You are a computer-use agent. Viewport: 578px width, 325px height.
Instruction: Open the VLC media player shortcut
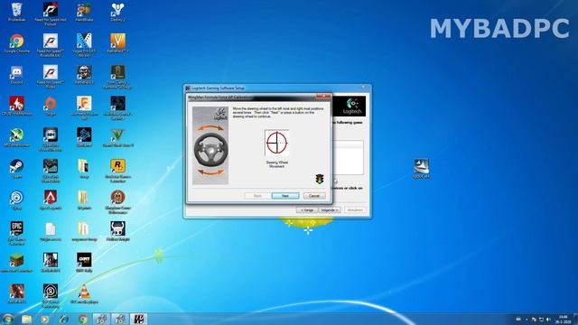point(84,294)
